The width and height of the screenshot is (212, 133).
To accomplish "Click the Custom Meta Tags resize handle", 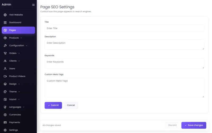I will coord(203,97).
